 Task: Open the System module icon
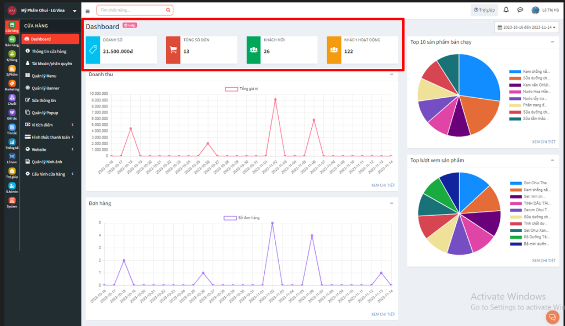[x=12, y=202]
